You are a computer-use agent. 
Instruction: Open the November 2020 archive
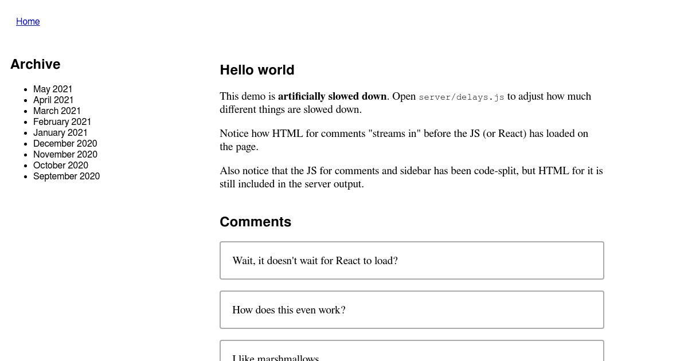pos(65,154)
